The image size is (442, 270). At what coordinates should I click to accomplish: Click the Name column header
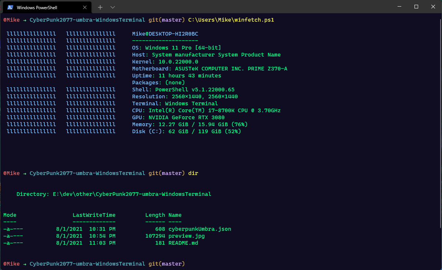coord(175,215)
